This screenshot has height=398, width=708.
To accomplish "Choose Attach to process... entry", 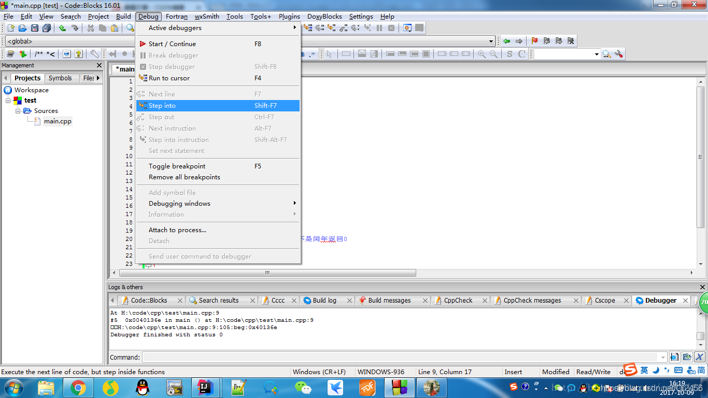I will 218,230.
